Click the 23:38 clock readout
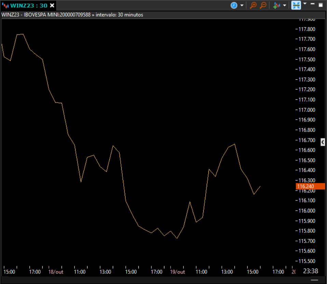Image resolution: width=327 pixels, height=284 pixels. [311, 271]
